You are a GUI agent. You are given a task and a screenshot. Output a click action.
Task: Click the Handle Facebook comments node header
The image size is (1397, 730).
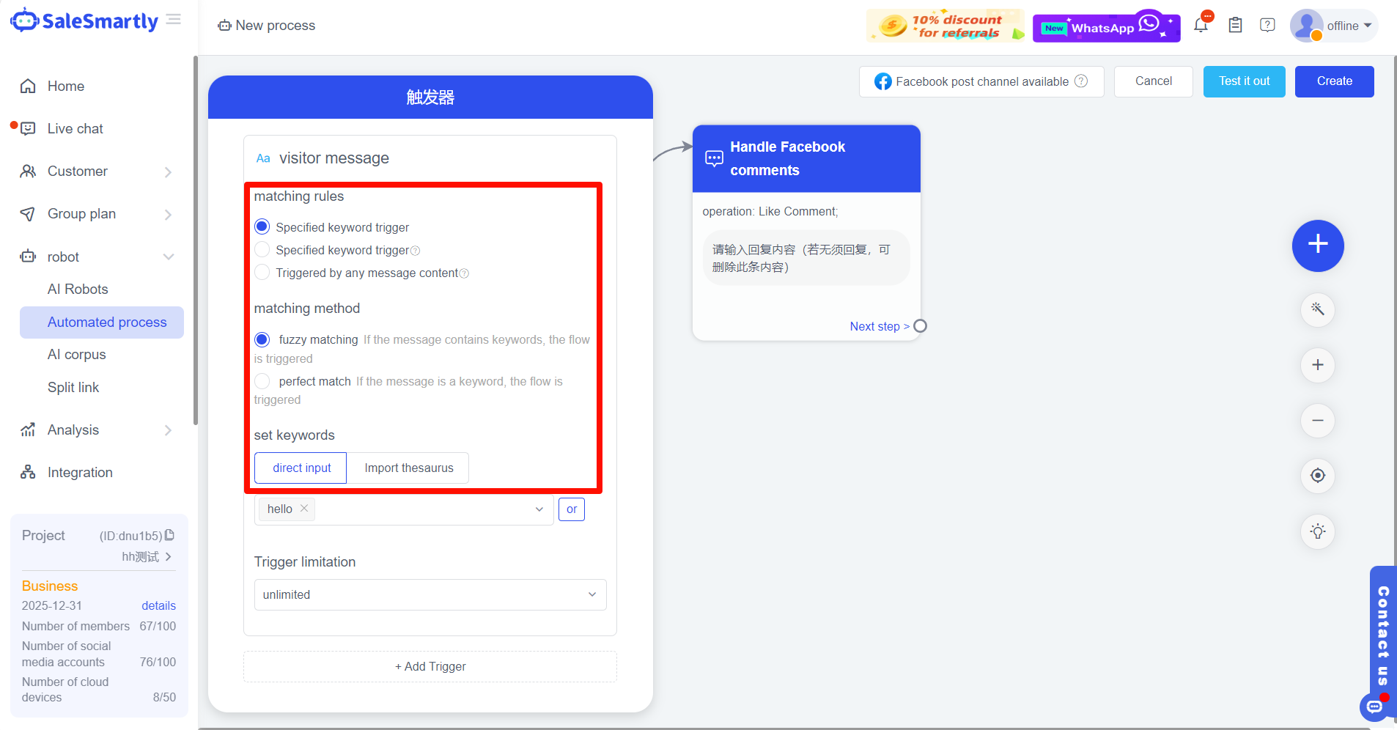pos(806,159)
